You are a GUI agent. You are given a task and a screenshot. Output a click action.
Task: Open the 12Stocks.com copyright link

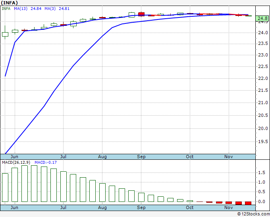click(253, 214)
